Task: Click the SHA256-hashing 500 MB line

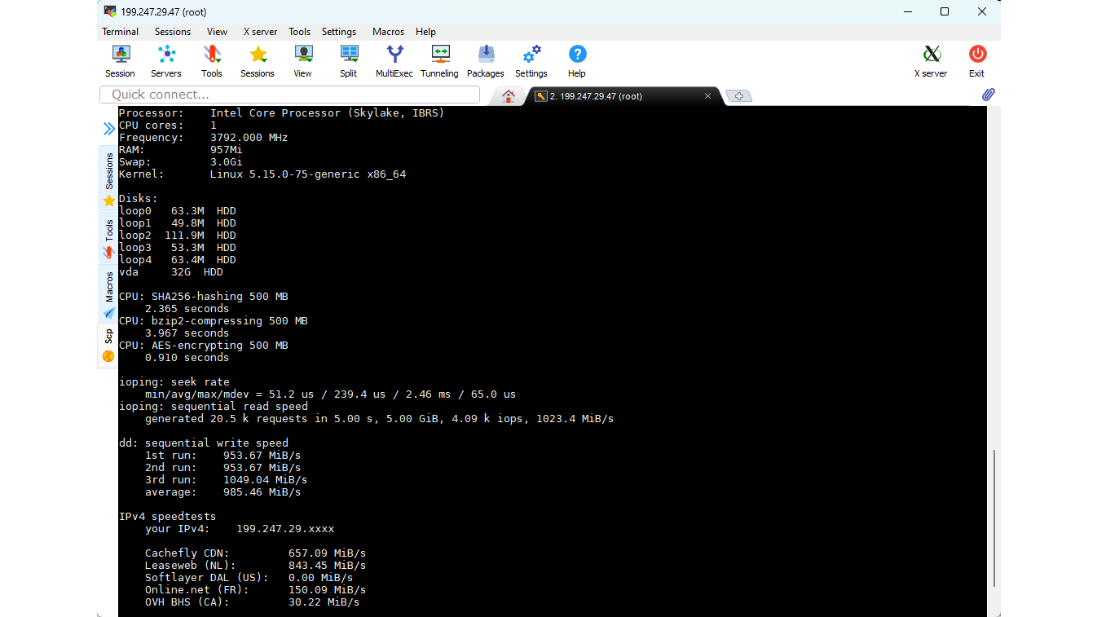Action: click(204, 297)
